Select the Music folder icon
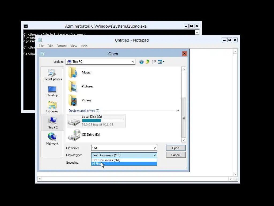 coord(73,72)
